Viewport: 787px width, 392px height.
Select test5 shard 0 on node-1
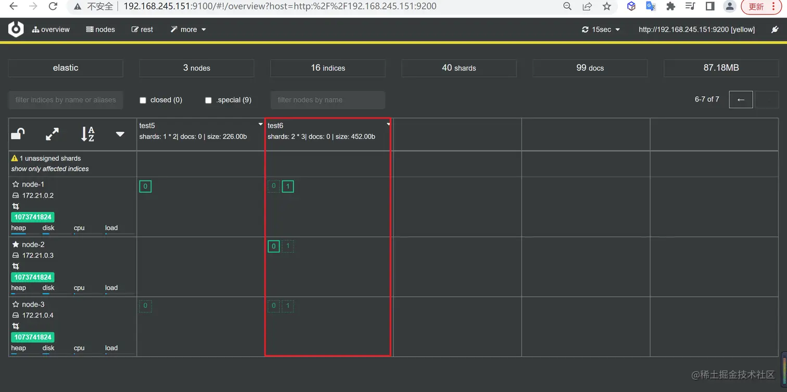point(145,186)
